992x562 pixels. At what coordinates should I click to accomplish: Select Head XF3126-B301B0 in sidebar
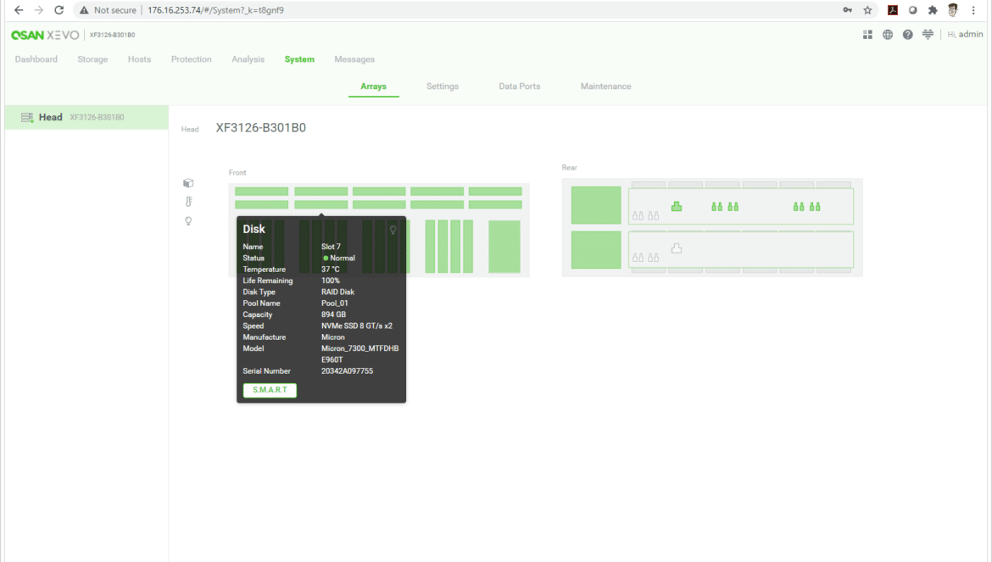tap(86, 118)
